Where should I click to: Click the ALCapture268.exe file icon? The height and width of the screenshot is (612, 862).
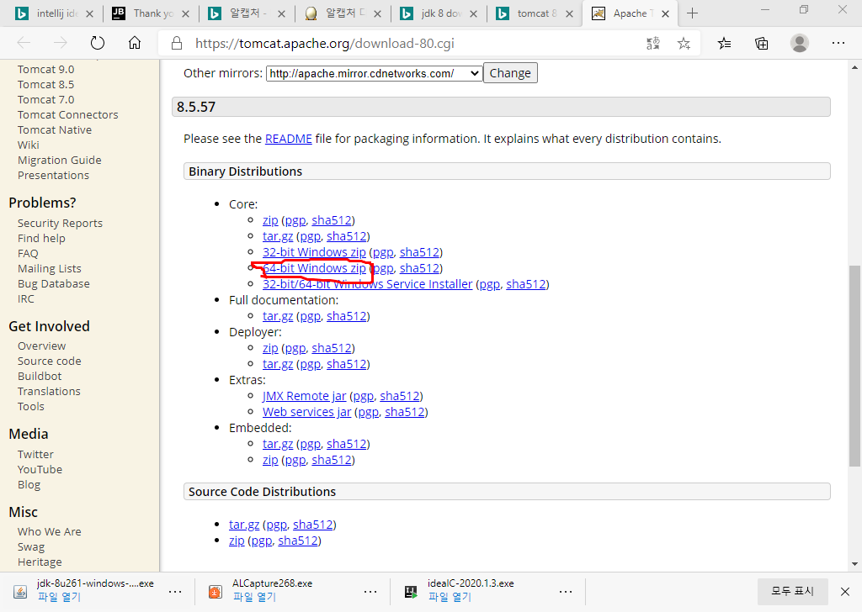point(215,592)
